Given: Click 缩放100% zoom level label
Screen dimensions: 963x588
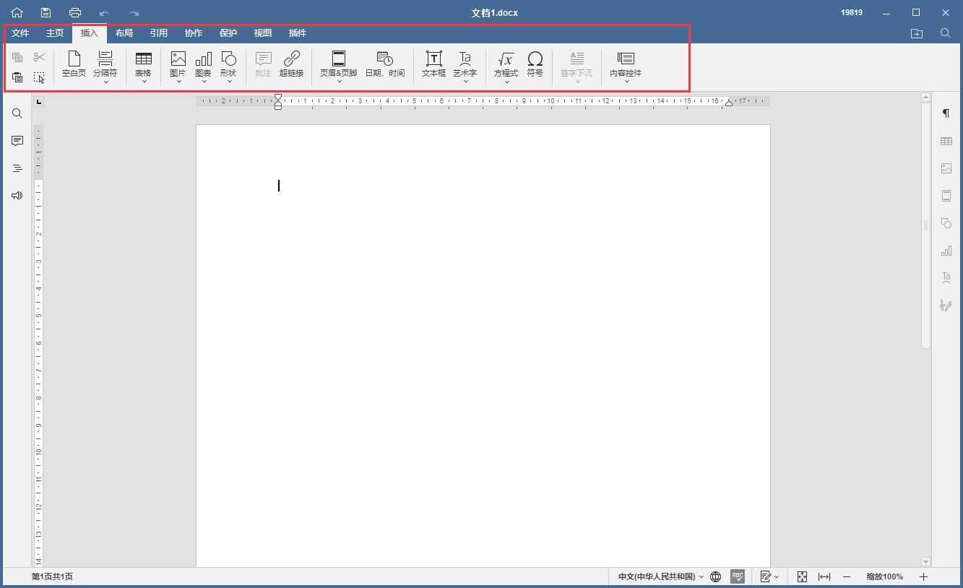Looking at the screenshot, I should point(884,576).
